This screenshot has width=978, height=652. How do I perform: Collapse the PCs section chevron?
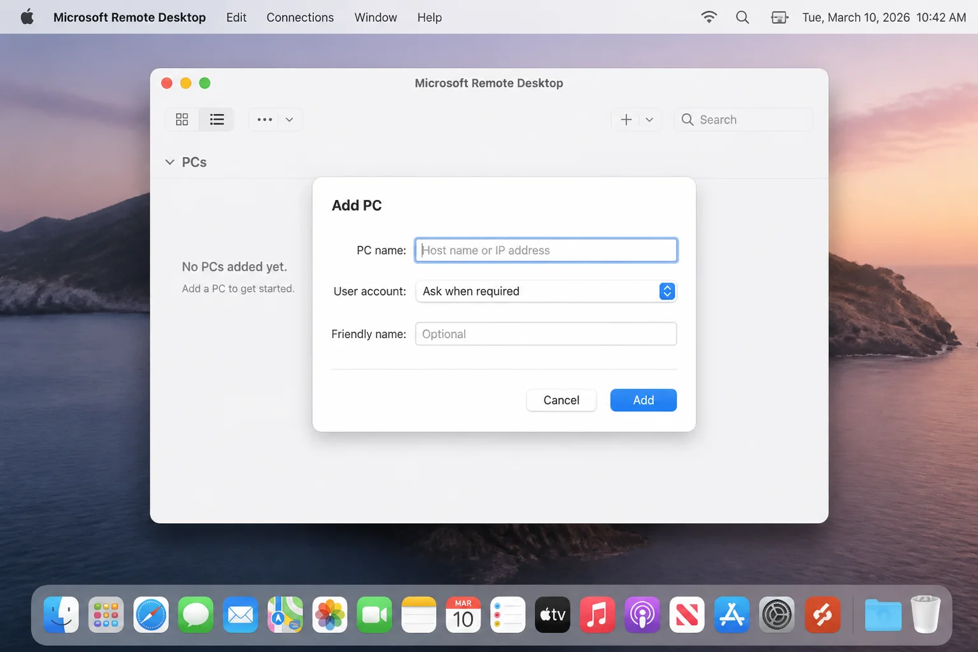click(x=169, y=162)
